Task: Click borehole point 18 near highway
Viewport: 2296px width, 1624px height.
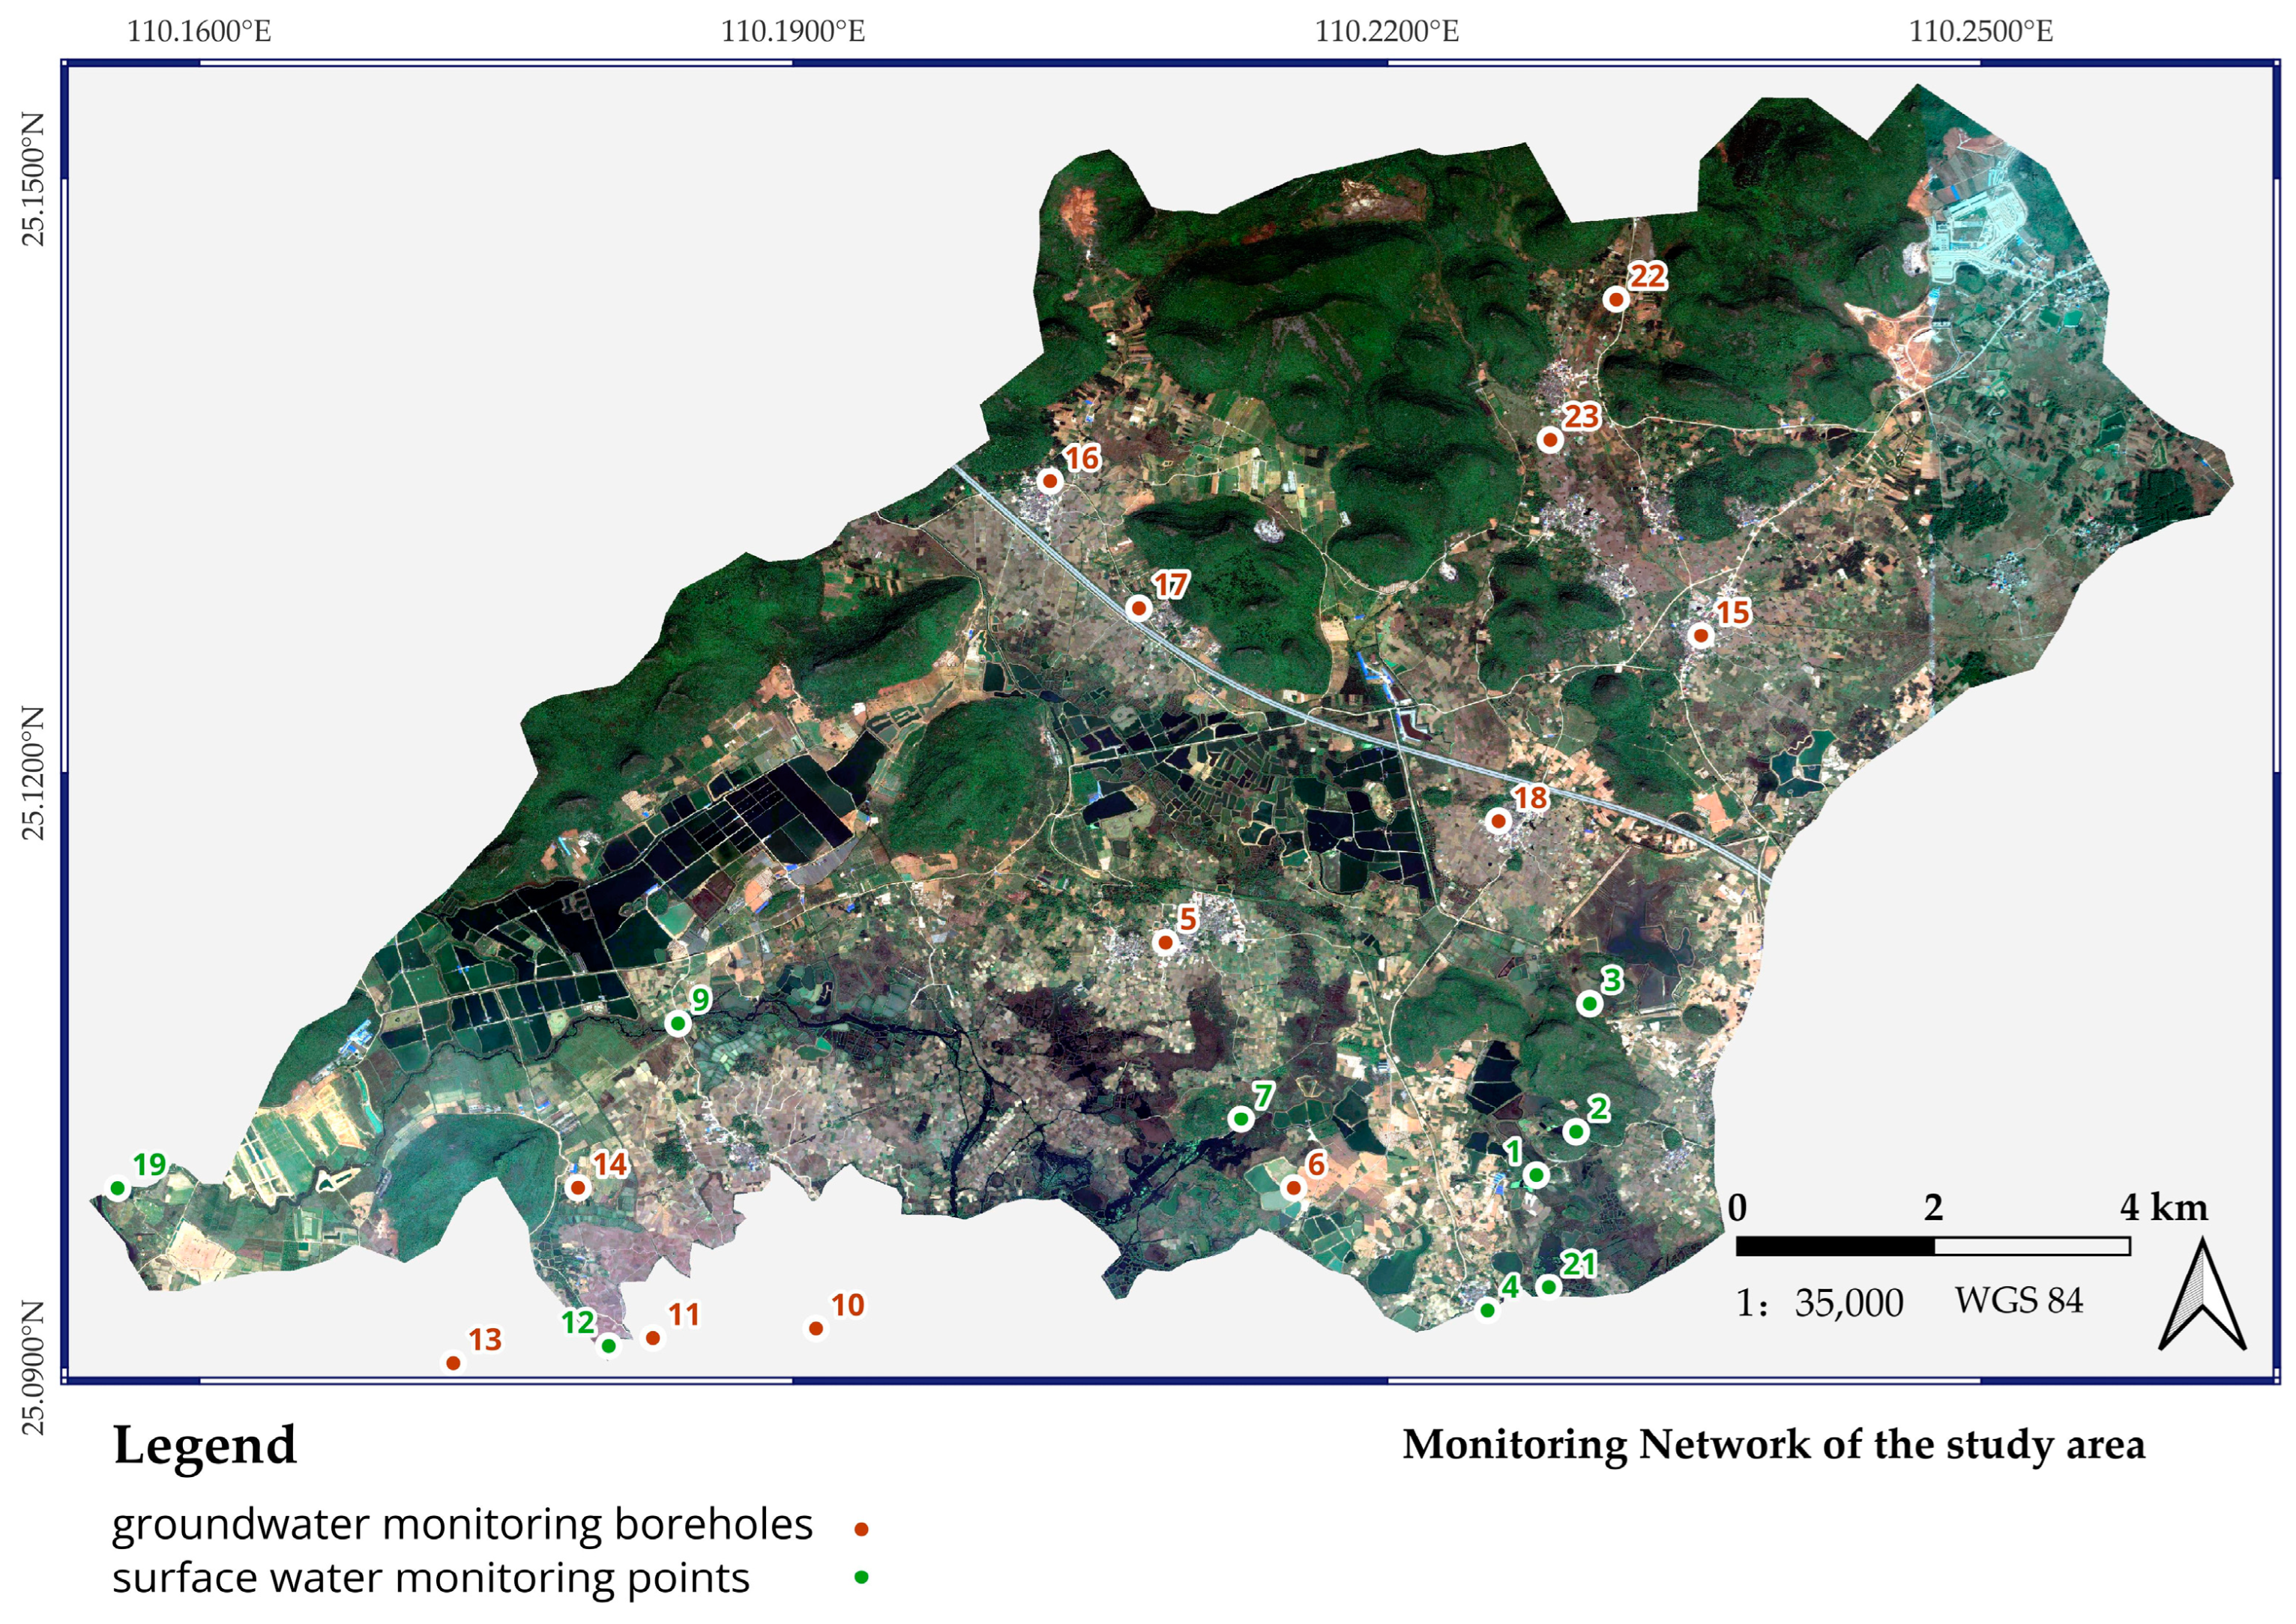Action: click(1498, 821)
